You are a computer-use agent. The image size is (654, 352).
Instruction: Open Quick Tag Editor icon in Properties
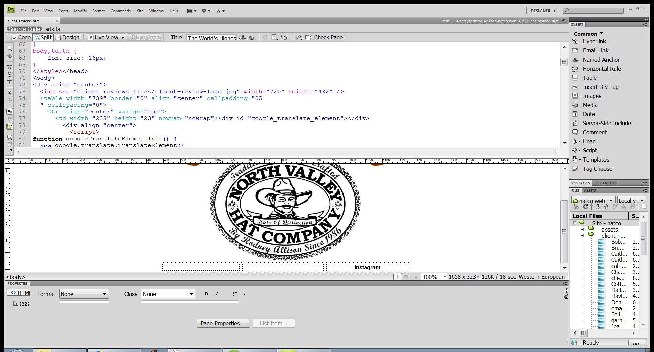click(x=566, y=297)
